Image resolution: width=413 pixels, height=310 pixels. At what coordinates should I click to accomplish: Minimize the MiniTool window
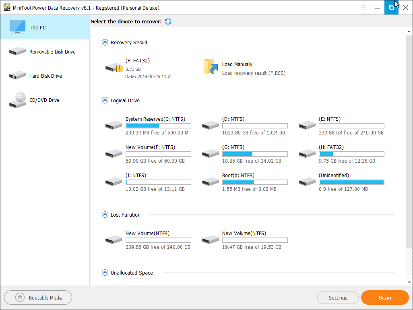tap(378, 8)
